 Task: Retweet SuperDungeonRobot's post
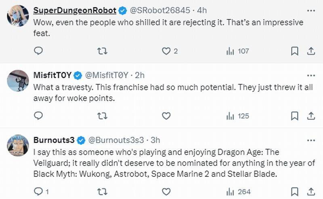click(103, 51)
